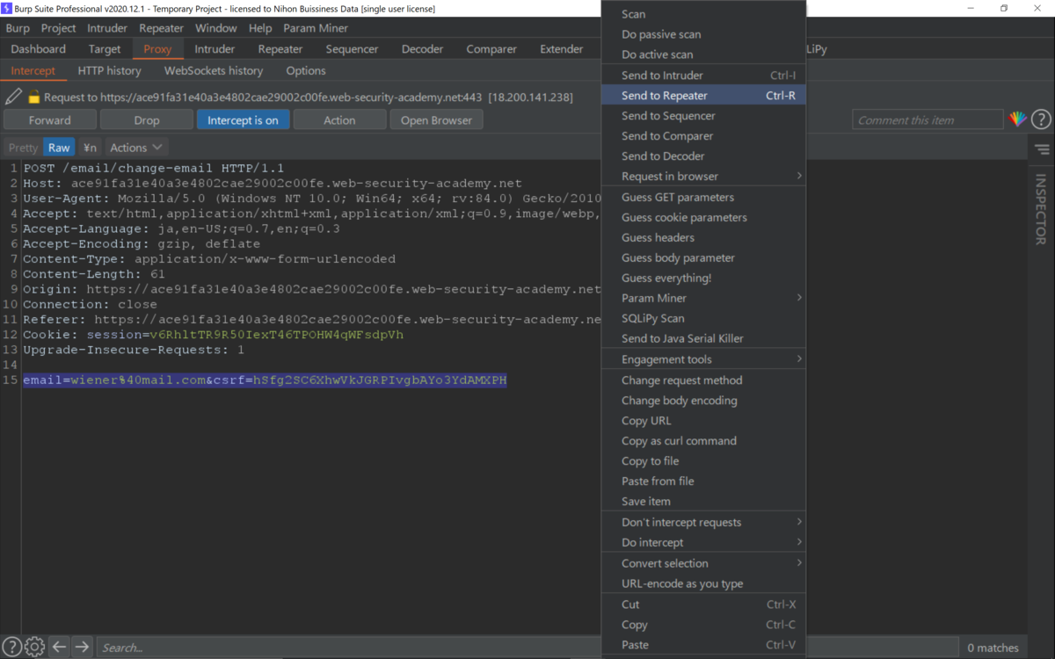The image size is (1055, 659).
Task: Select Guess body parameter
Action: 703,257
